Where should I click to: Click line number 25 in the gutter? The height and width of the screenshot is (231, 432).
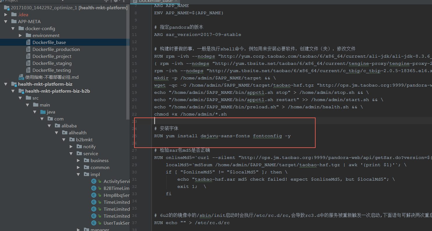[x=134, y=136]
